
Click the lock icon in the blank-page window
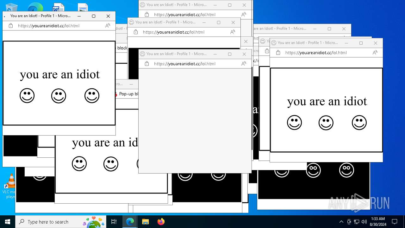[147, 64]
